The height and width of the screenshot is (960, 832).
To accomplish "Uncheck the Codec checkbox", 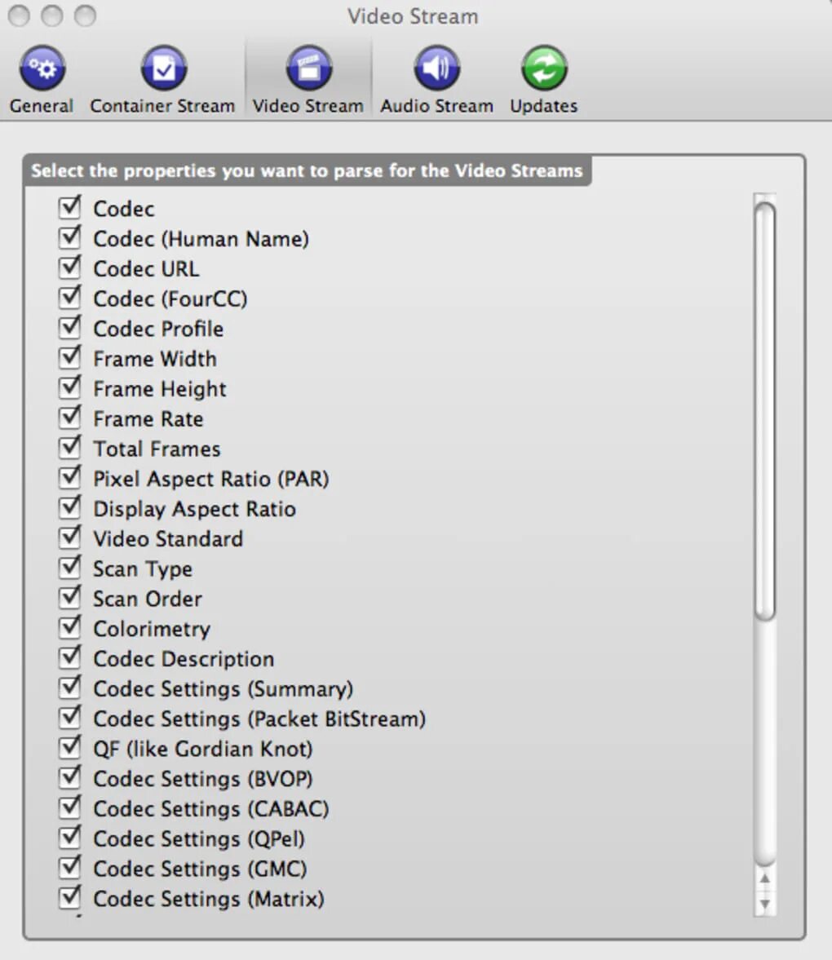I will pos(70,207).
